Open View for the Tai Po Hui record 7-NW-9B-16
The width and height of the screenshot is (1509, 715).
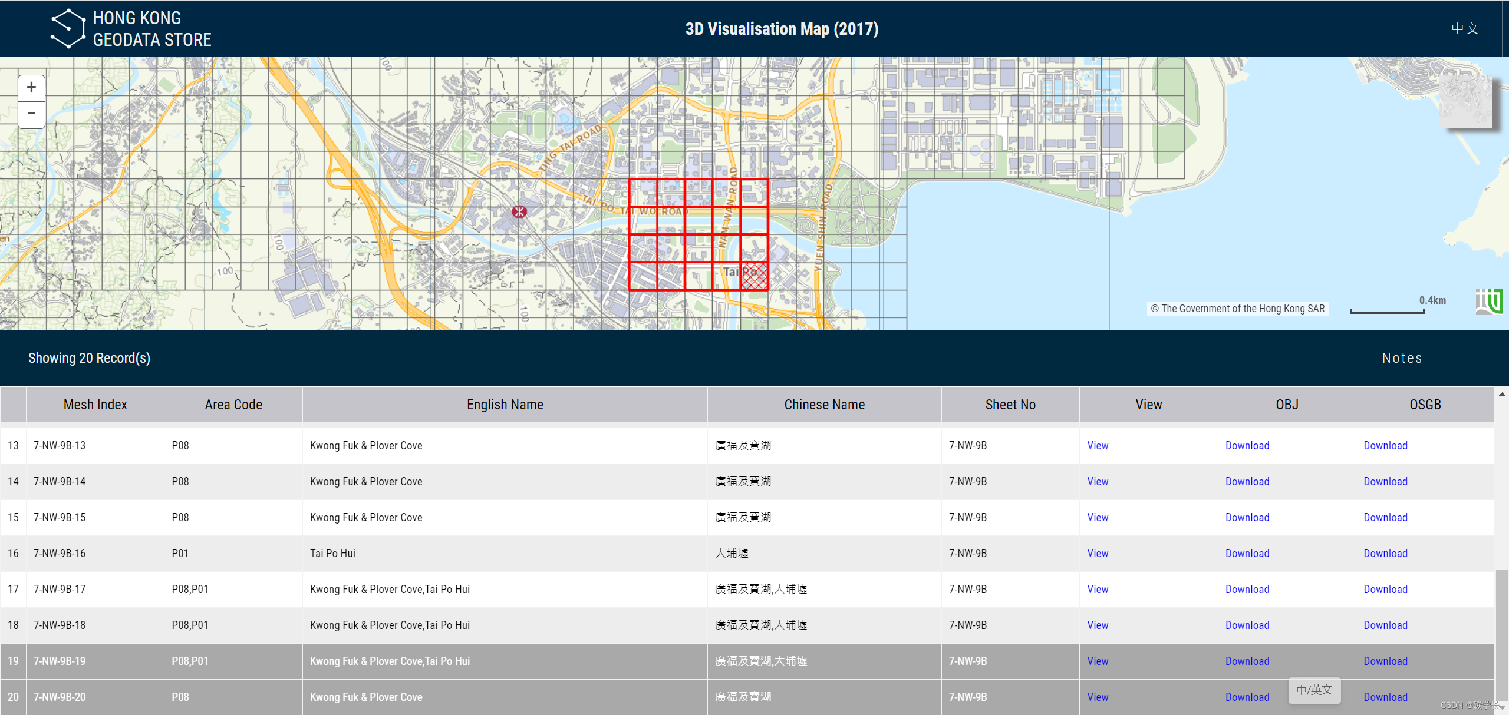click(1096, 553)
